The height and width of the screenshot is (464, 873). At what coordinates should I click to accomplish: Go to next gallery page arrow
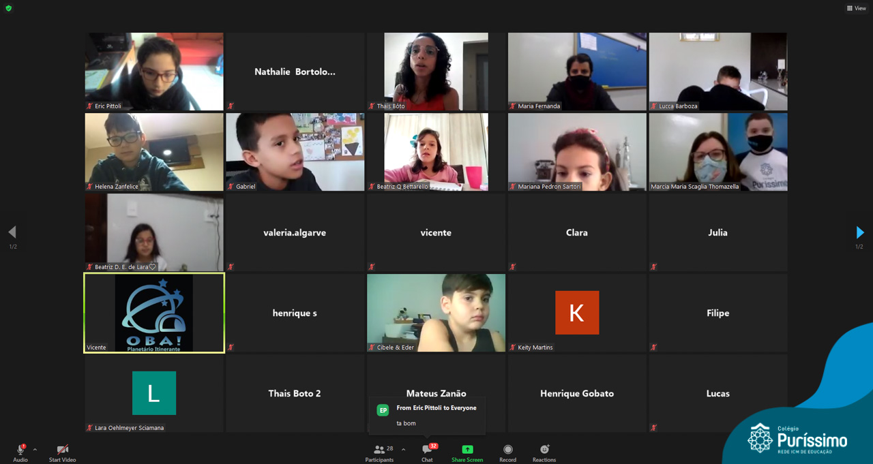(859, 232)
